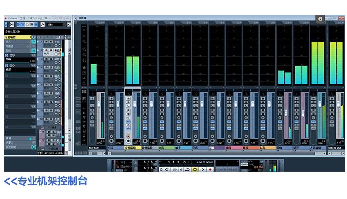Click the 人声编组 channel fader handle
Image resolution: width=347 pixels, height=199 pixels.
coord(320,104)
